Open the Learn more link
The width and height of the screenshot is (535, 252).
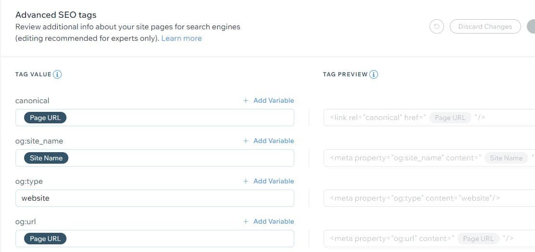tap(182, 38)
